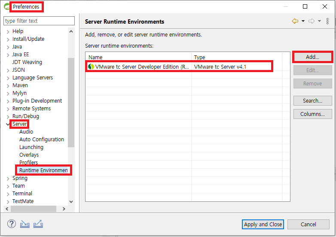
Task: Expand the Help tree node
Action: 8,32
